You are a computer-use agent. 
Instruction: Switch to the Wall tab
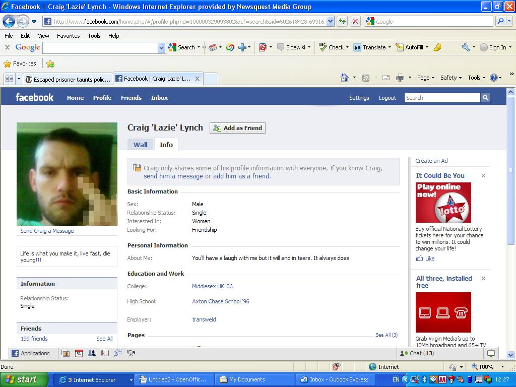pyautogui.click(x=141, y=145)
